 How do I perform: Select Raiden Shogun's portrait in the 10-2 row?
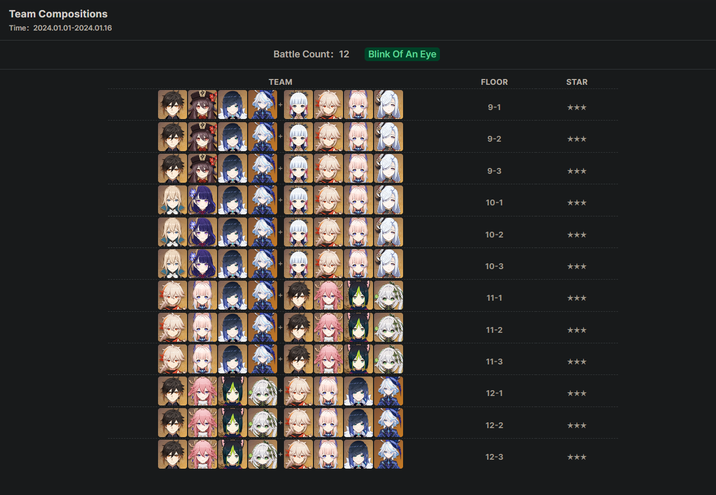(x=202, y=232)
